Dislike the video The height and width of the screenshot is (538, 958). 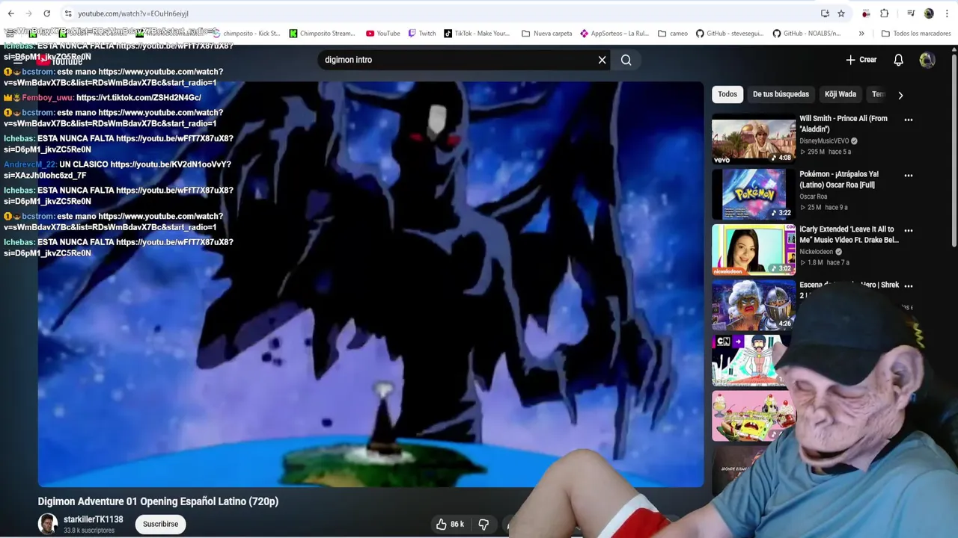coord(483,525)
